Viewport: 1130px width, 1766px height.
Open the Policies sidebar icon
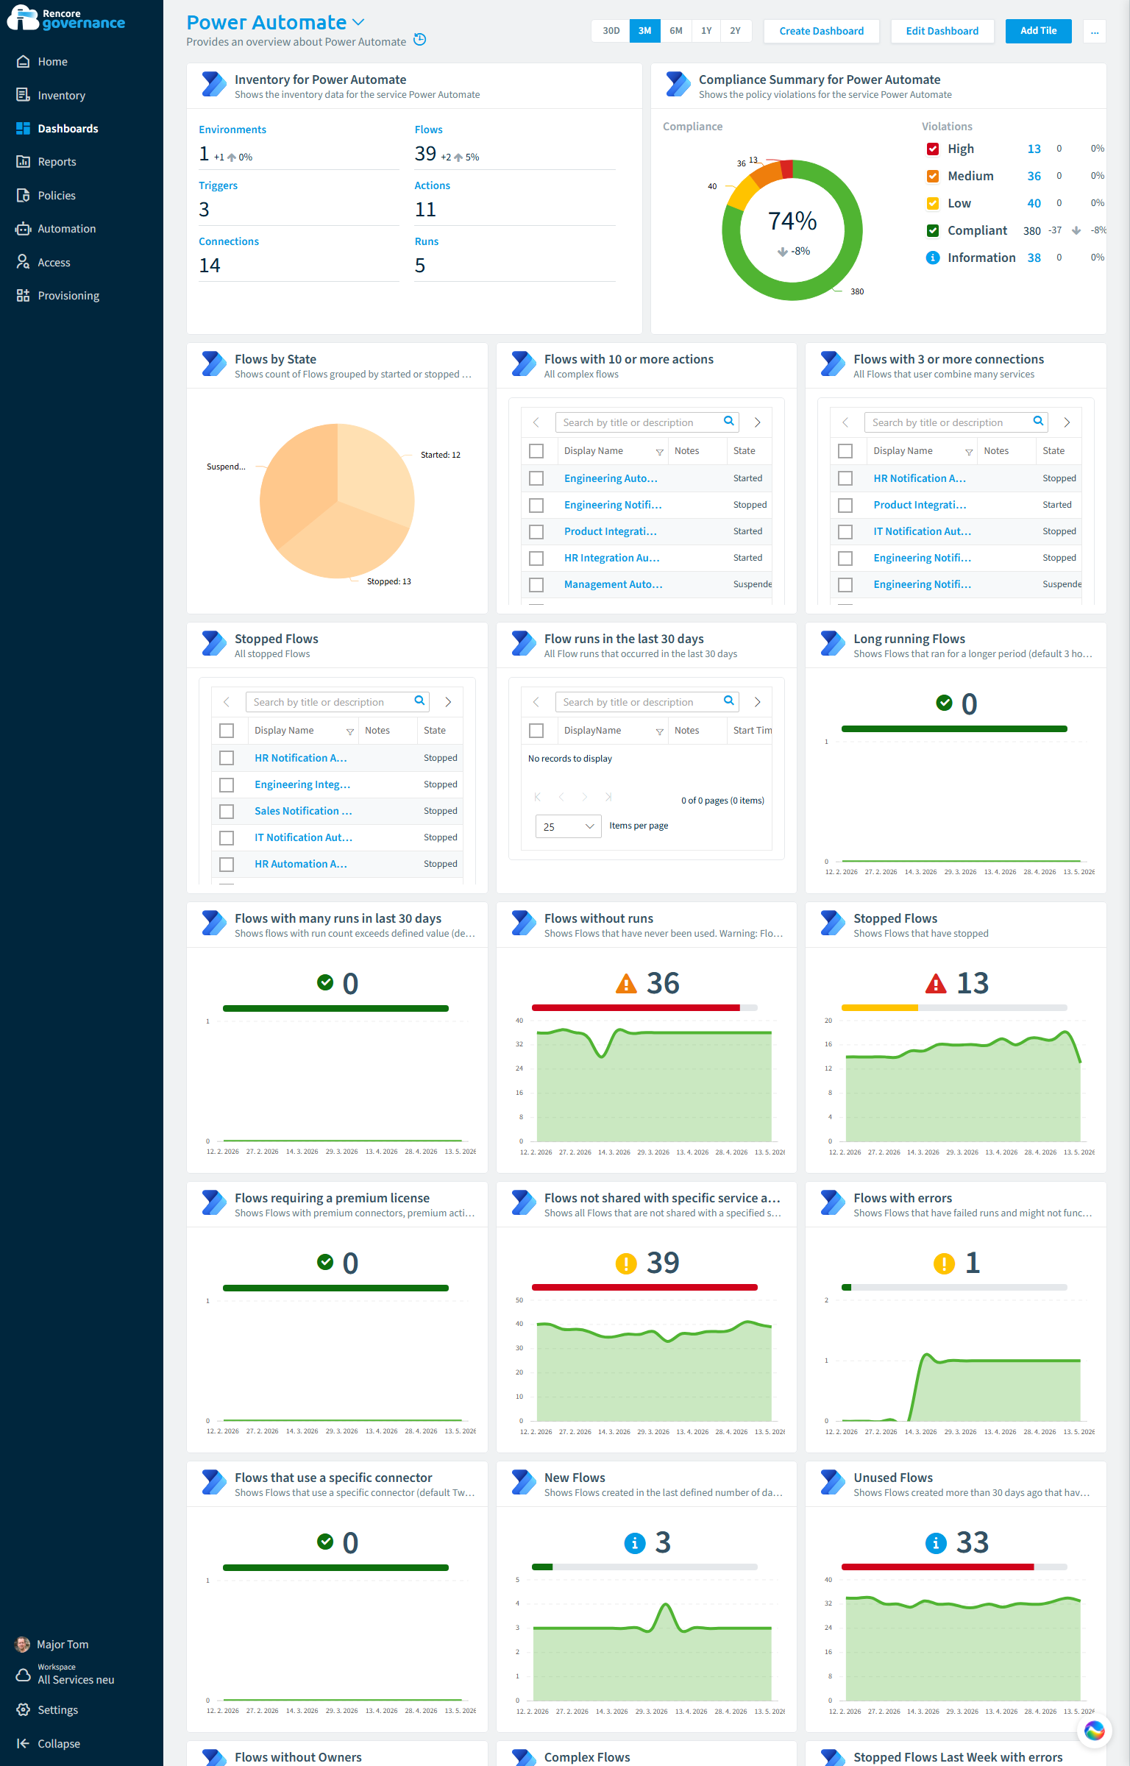point(23,195)
